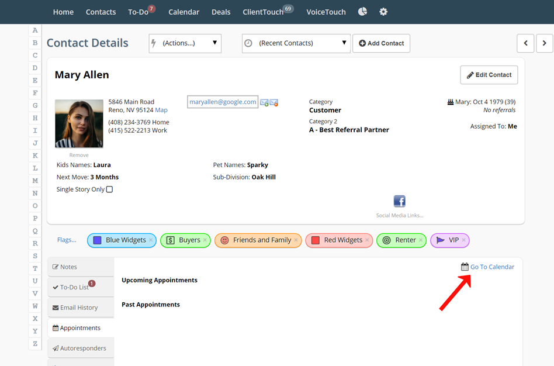The height and width of the screenshot is (366, 554).
Task: Open the Contacts menu
Action: 101,12
